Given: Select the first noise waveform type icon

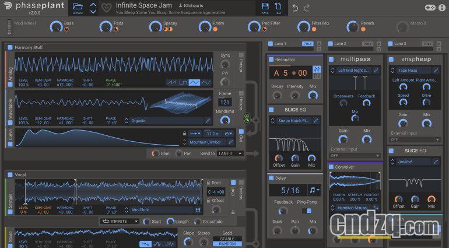Looking at the screenshot, I should coord(145,244).
